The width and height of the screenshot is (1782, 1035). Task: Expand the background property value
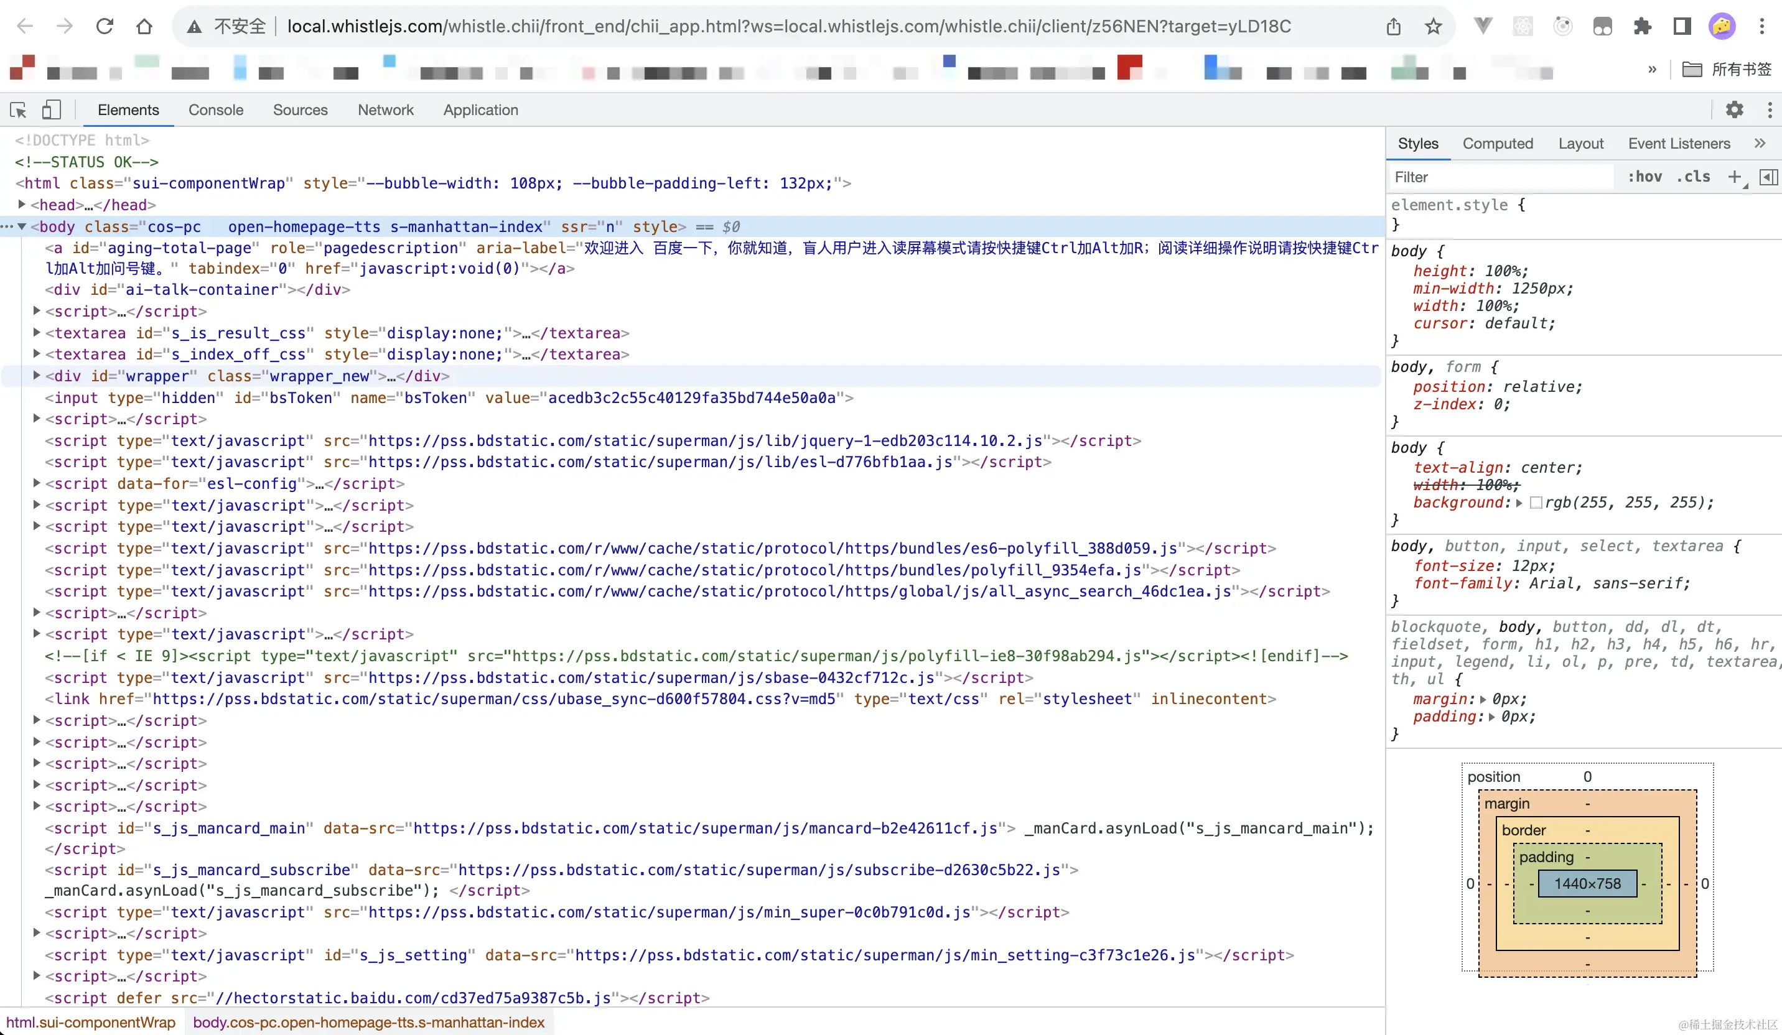(x=1519, y=503)
